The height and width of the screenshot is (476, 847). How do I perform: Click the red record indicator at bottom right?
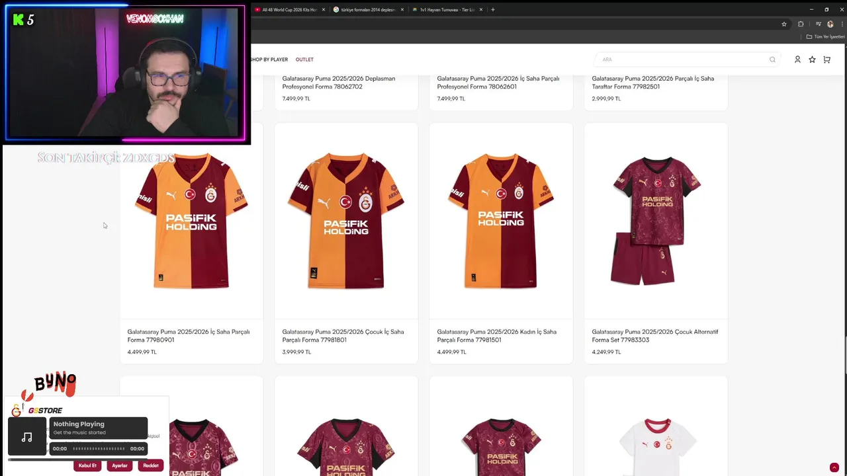[834, 467]
